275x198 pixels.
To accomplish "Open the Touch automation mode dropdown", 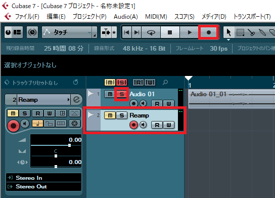I will pyautogui.click(x=69, y=32).
